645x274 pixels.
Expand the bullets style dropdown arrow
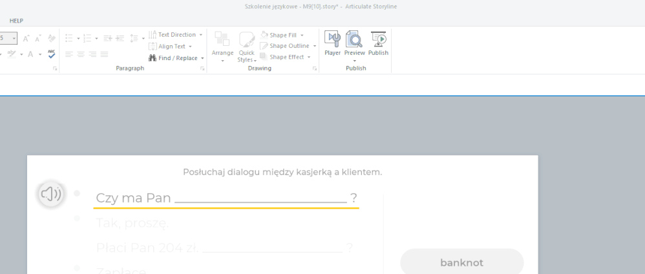coord(78,39)
